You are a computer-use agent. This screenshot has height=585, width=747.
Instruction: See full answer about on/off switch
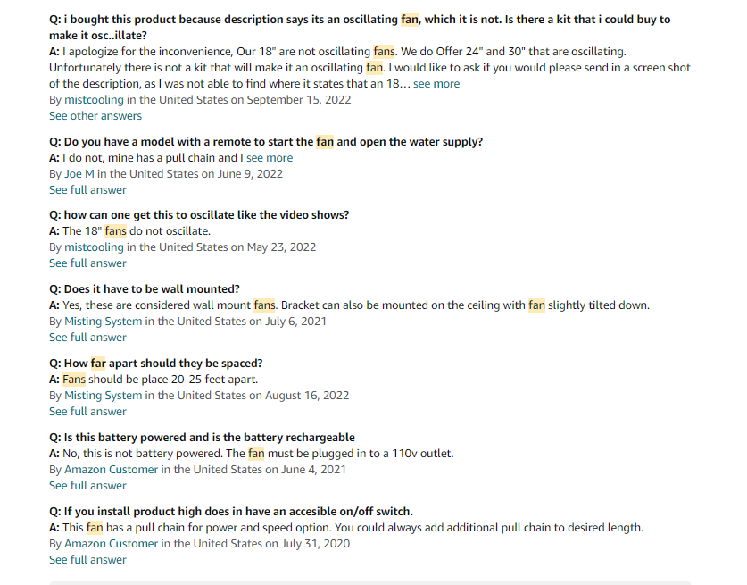(x=87, y=560)
